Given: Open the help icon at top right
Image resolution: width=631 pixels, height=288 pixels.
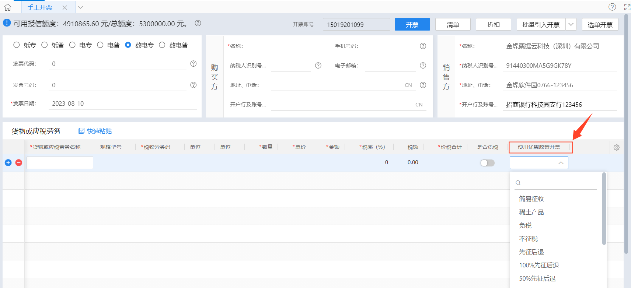Looking at the screenshot, I should point(612,7).
